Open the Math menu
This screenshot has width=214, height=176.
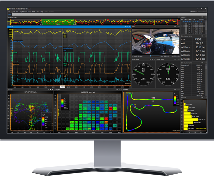[x=33, y=12]
